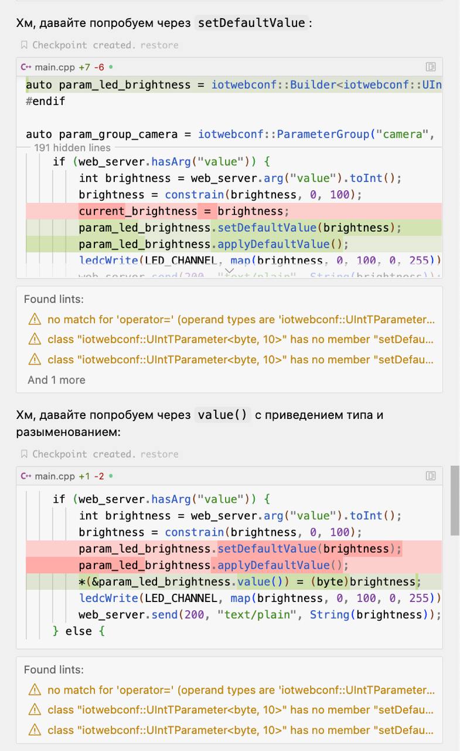Screen dimensions: 460x751
Task: Click warning icon beside first lint in lower panel
Action: tap(35, 691)
